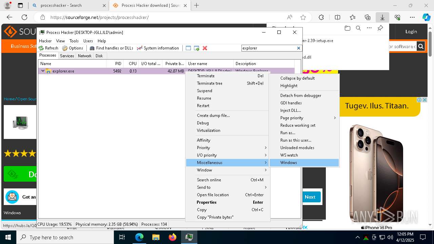The width and height of the screenshot is (434, 244).
Task: Sort by the PID column header
Action: [115, 64]
